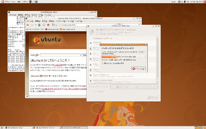Open Firefox ヘルプ menu
Viewport: 206px width, 129px height.
click(79, 21)
